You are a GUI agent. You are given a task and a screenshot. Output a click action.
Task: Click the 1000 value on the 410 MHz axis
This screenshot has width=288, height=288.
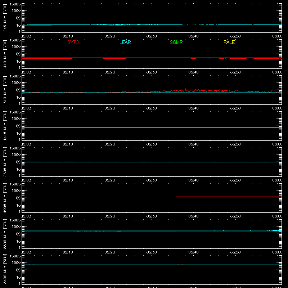point(16,47)
